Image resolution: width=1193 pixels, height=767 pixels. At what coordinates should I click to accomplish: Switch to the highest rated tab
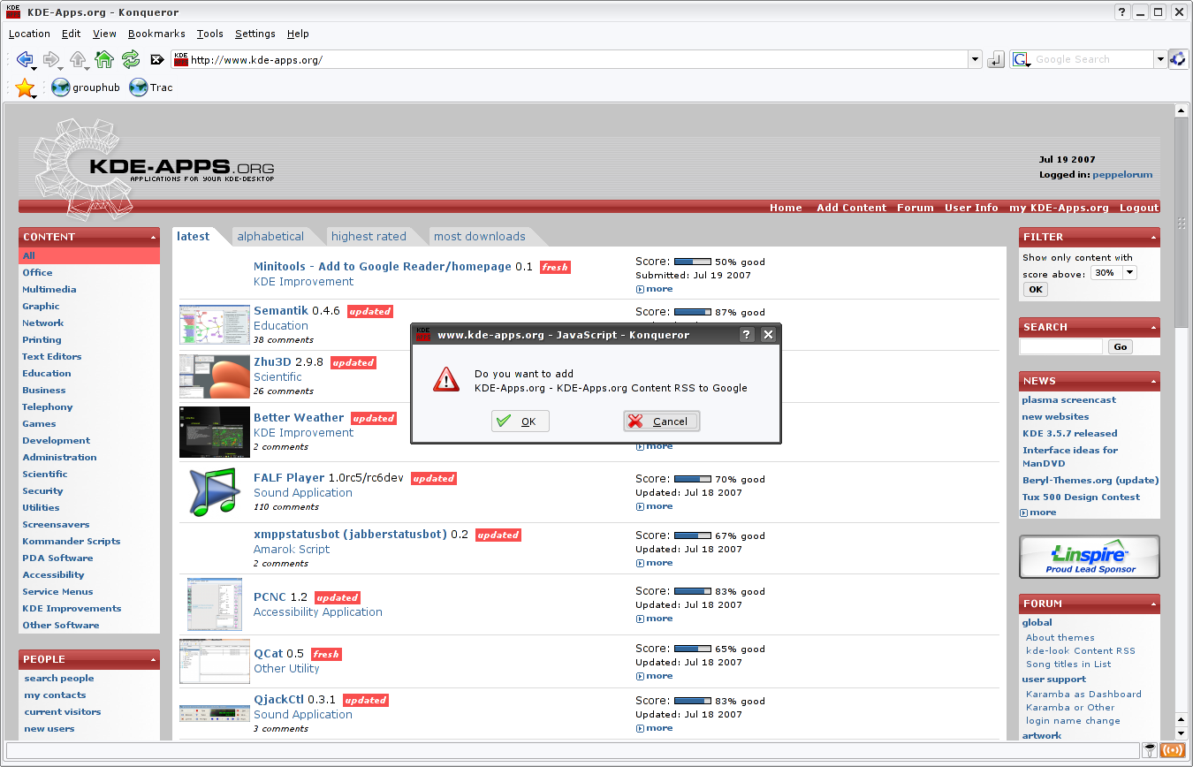(x=369, y=236)
